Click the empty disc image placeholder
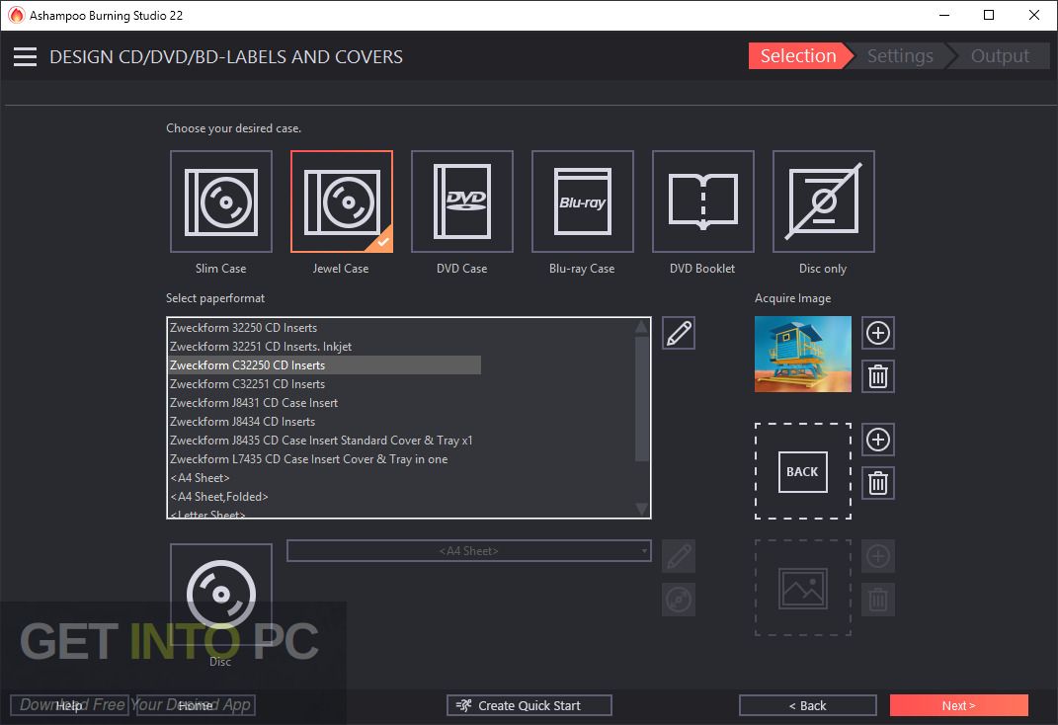This screenshot has width=1058, height=725. (x=803, y=588)
